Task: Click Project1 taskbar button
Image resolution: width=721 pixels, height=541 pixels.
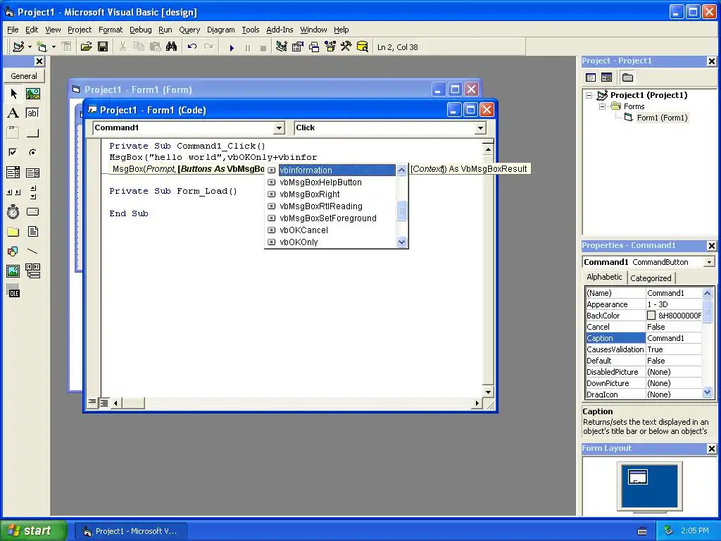Action: 130,531
